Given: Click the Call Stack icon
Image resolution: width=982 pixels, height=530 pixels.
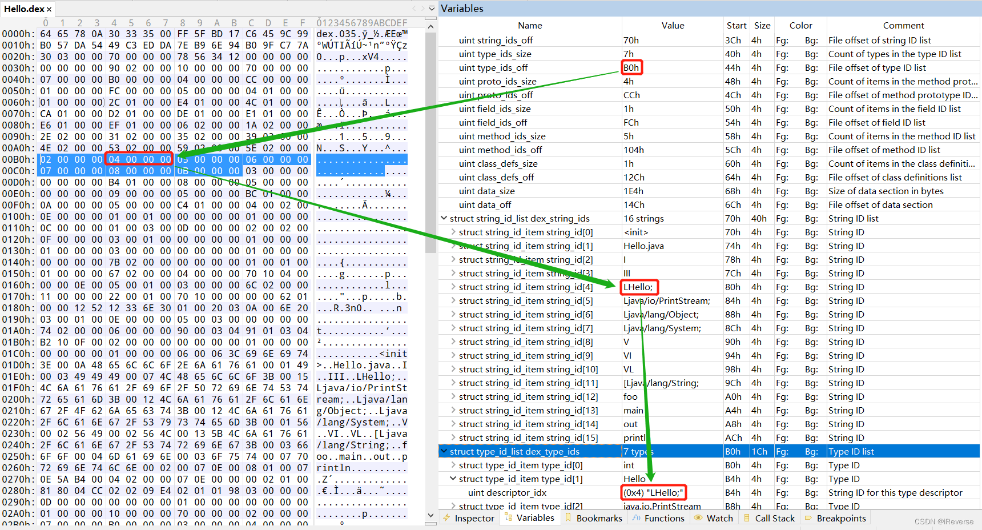Looking at the screenshot, I should pyautogui.click(x=747, y=518).
